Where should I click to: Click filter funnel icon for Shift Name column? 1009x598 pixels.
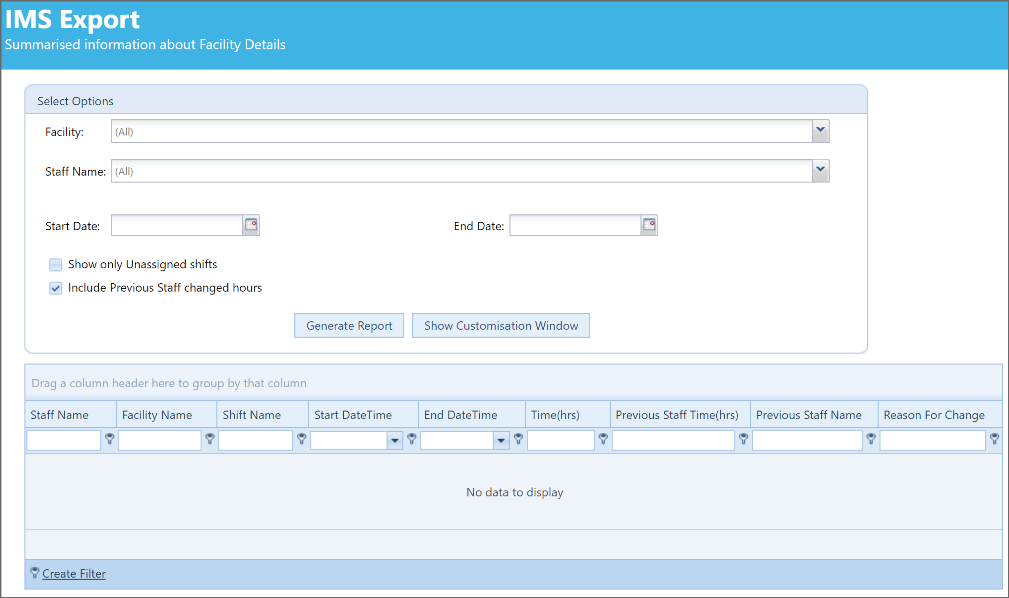[302, 439]
